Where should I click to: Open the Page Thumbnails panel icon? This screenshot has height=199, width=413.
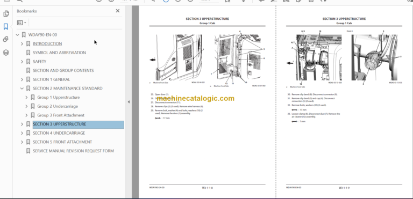[6, 13]
